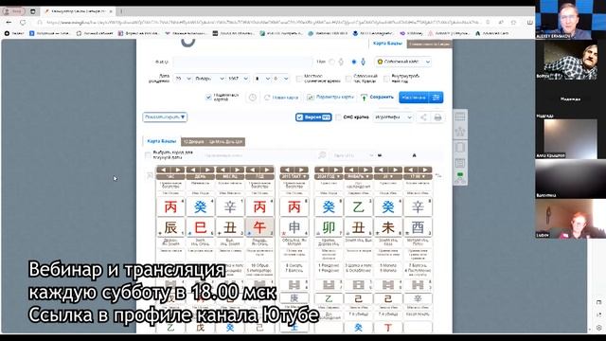Open the clock time icon beside Новая карта
The image size is (606, 341).
[x=253, y=98]
